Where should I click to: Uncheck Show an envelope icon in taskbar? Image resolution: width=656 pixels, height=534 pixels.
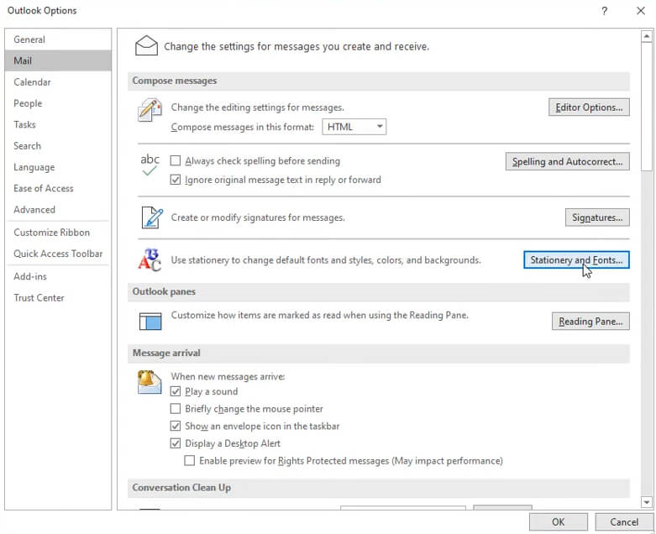(176, 427)
